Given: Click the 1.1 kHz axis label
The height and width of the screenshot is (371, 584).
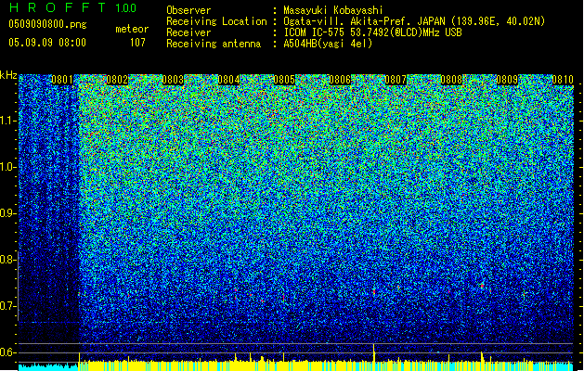Looking at the screenshot, I should click(x=7, y=121).
